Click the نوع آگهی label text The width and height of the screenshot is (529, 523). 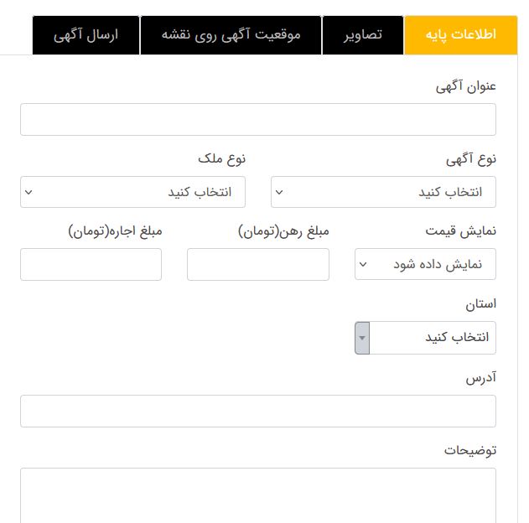coord(471,159)
